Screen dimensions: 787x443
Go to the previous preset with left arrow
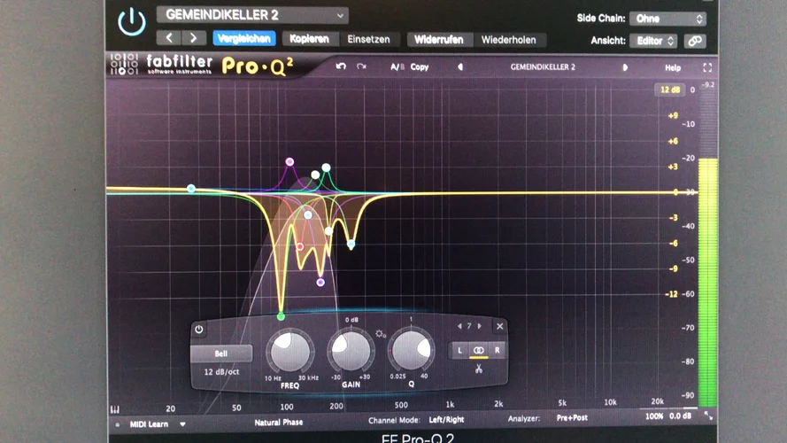coord(169,38)
